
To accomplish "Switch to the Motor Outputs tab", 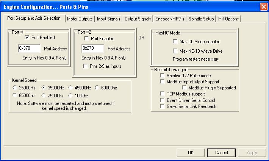I will (80, 19).
